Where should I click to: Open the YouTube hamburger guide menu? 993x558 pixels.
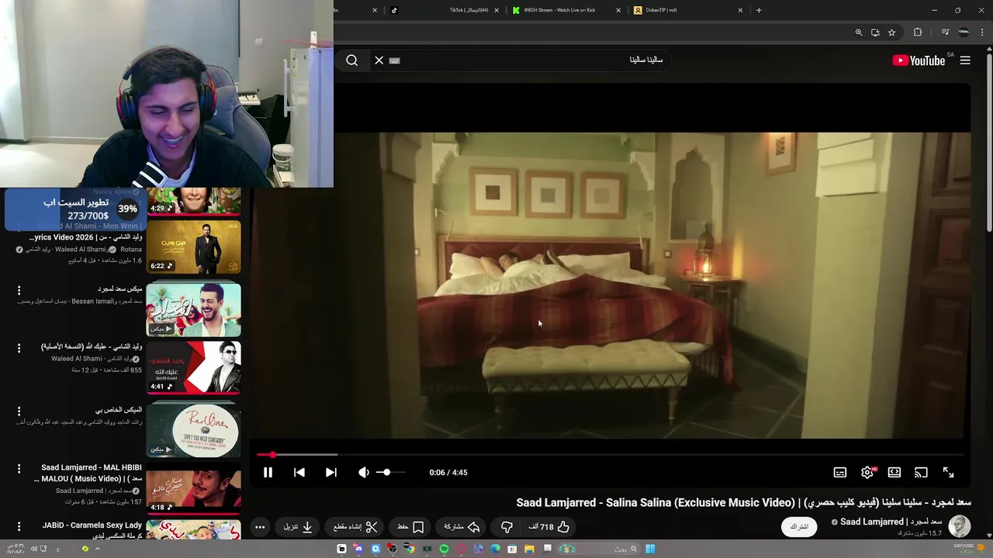point(965,60)
